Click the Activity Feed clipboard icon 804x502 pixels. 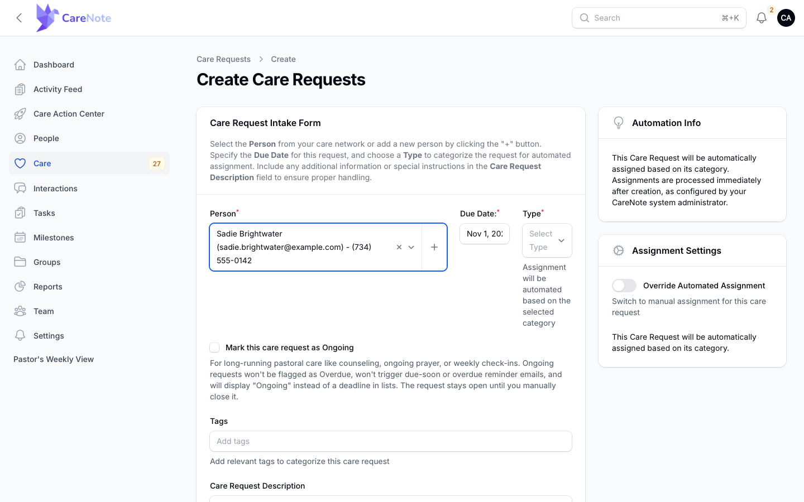pyautogui.click(x=20, y=89)
